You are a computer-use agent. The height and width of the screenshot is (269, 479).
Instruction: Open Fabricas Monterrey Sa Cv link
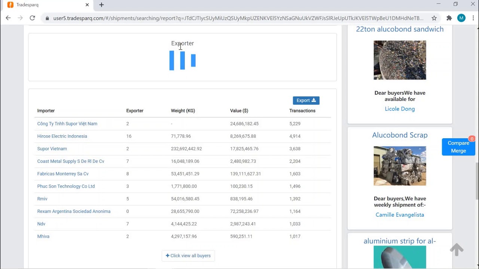[x=63, y=174]
